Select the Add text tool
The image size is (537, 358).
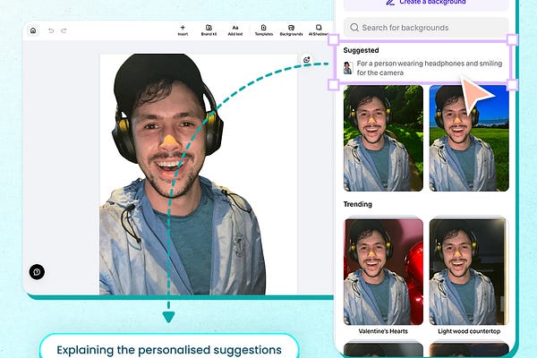point(234,30)
